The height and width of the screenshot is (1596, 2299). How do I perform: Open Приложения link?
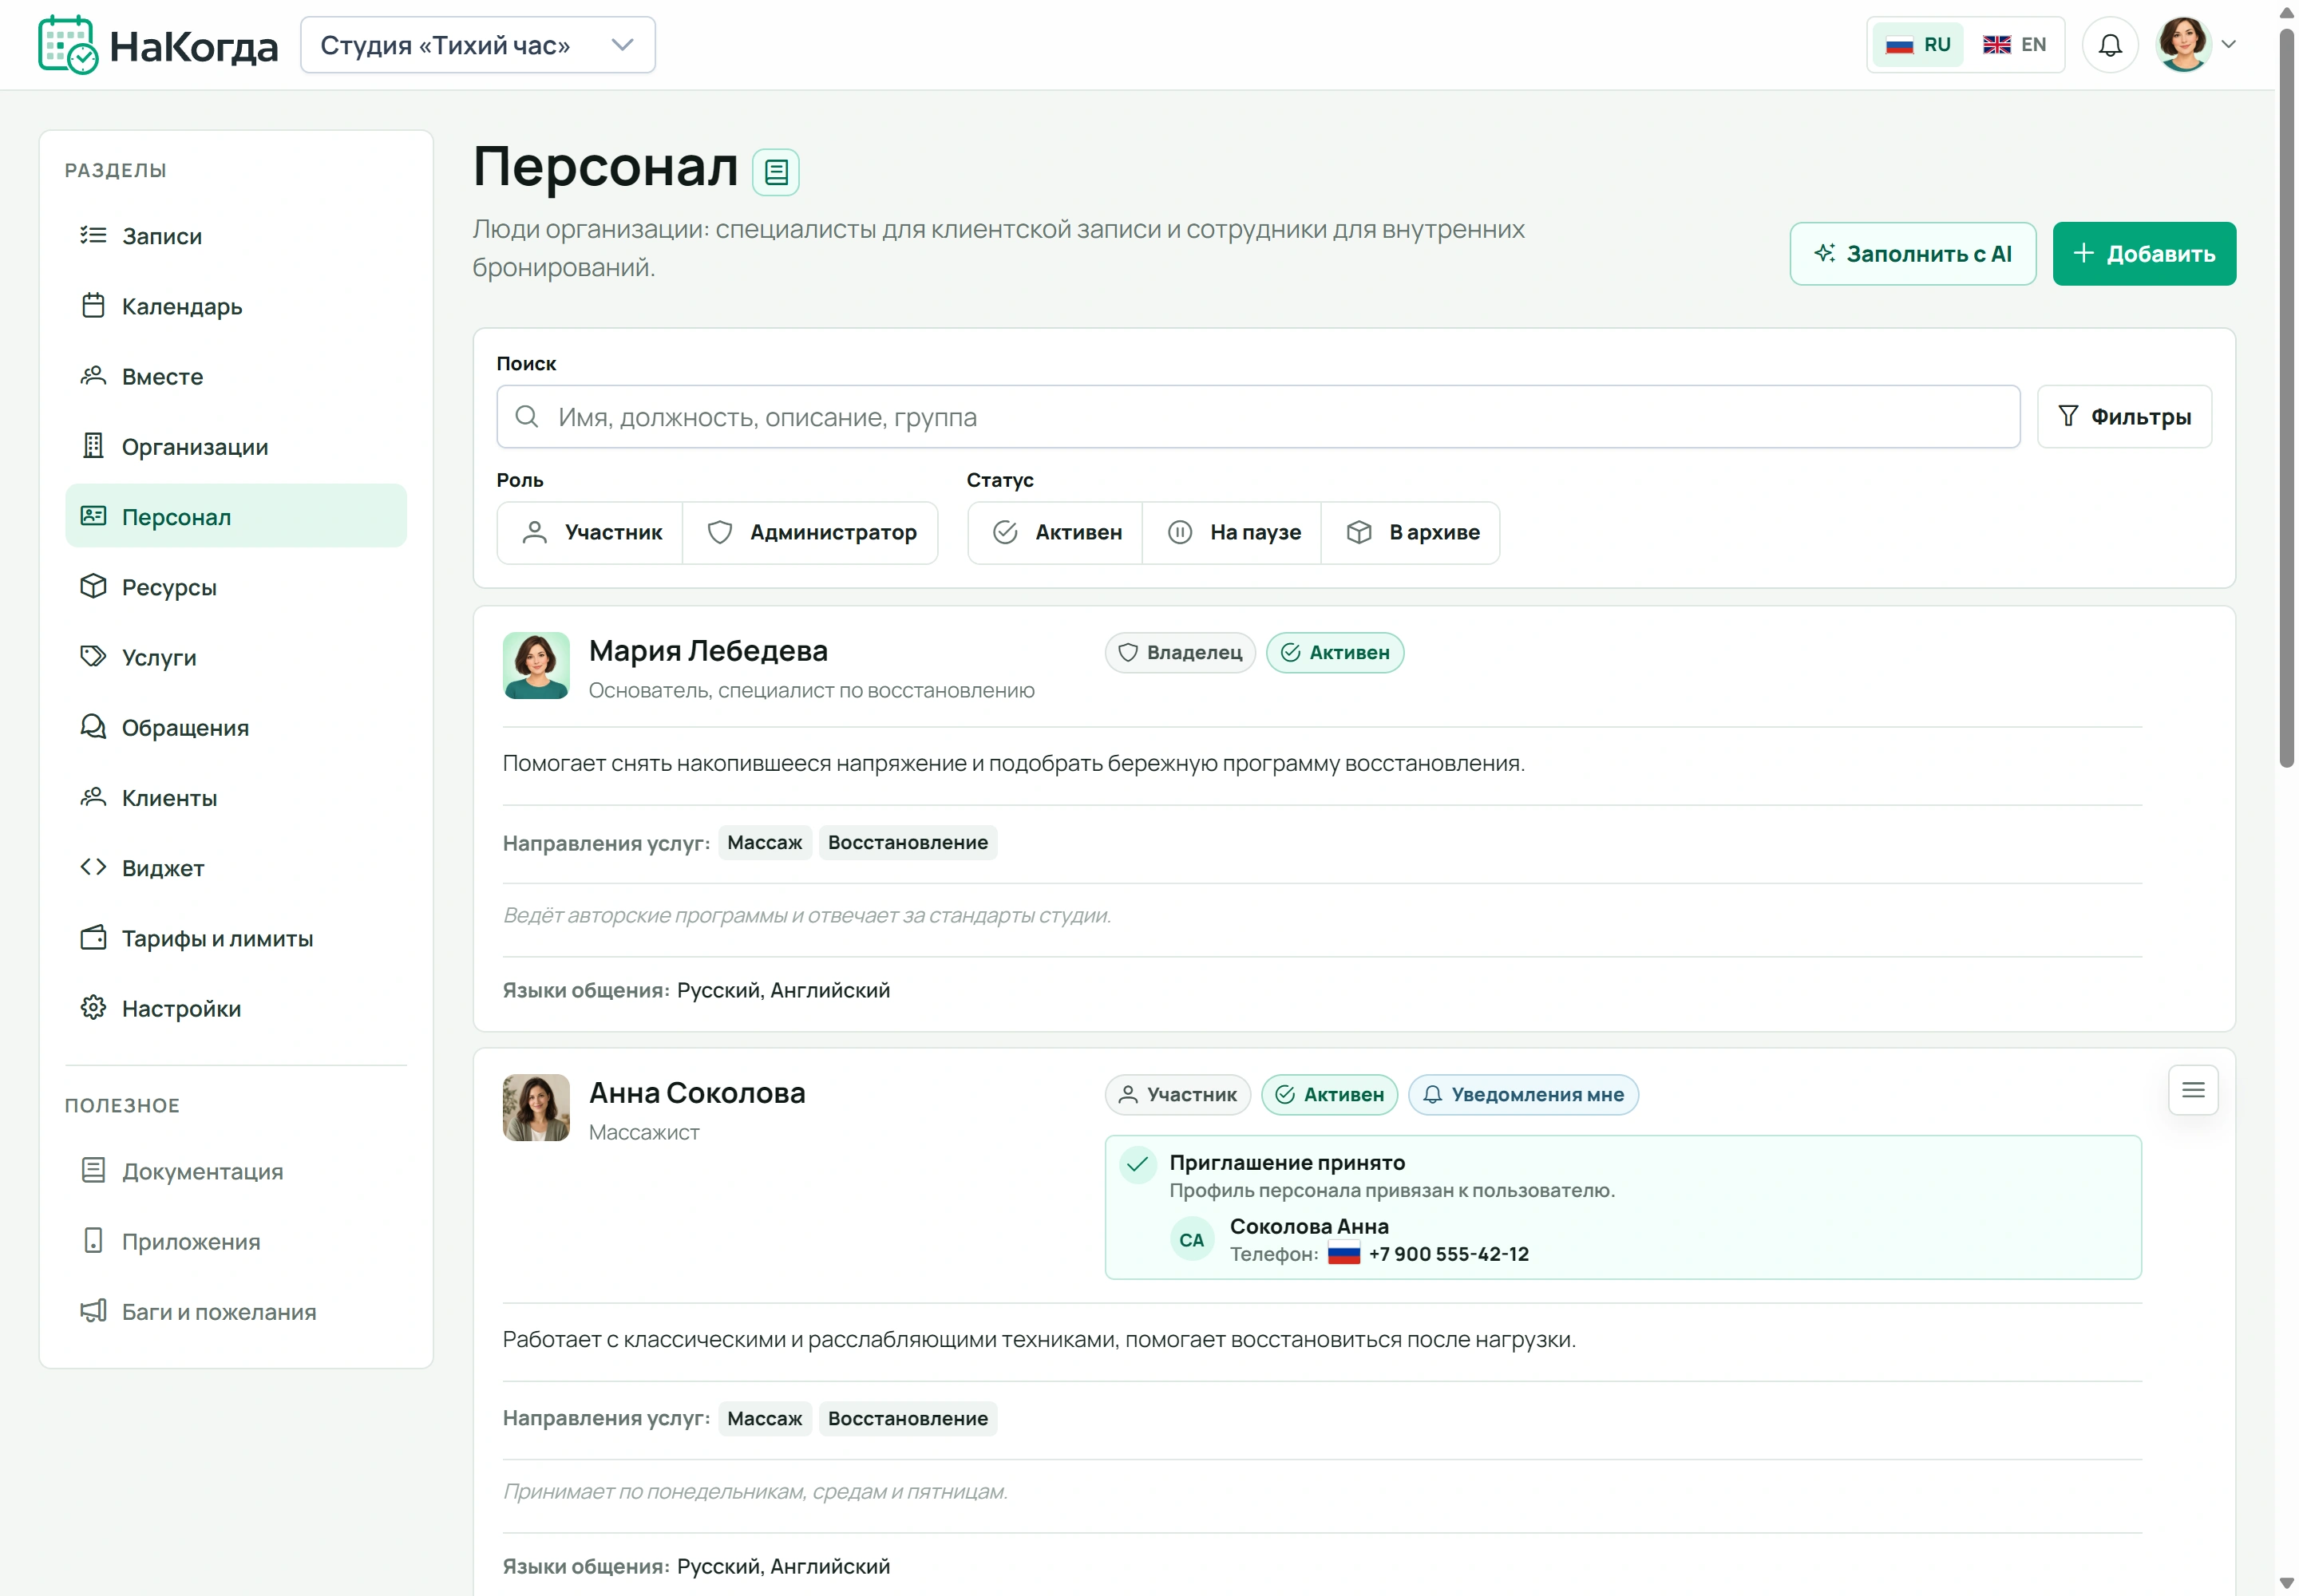coord(236,1241)
